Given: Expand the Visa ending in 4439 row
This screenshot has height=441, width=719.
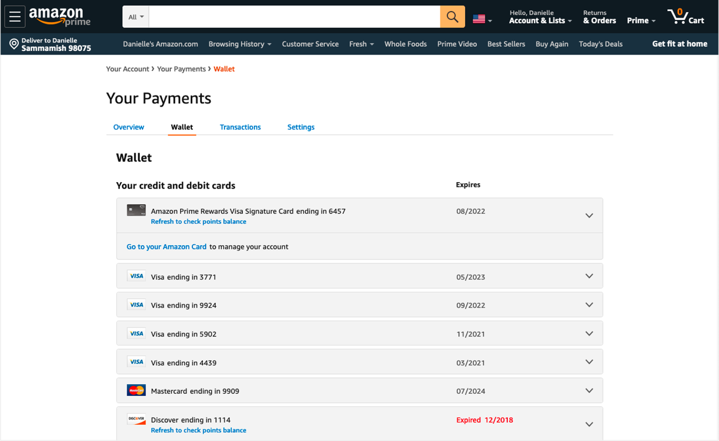Looking at the screenshot, I should [x=589, y=362].
